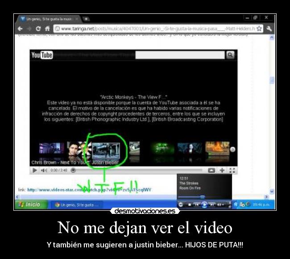Play the YouTube video with the play button

click(35, 170)
